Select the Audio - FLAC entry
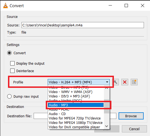The width and height of the screenshot is (150, 136). click(x=76, y=110)
